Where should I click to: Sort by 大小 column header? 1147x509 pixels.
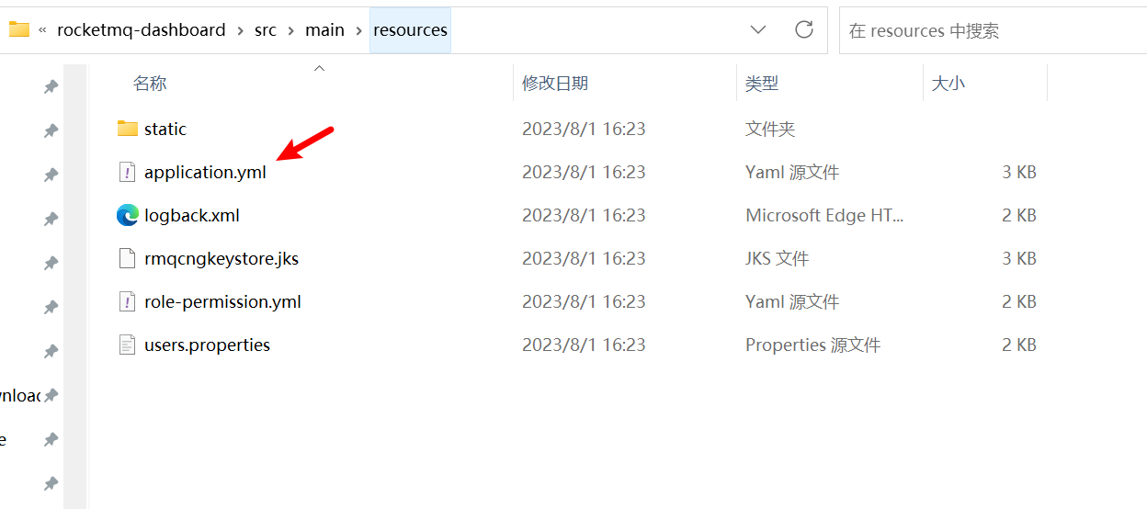pos(948,83)
